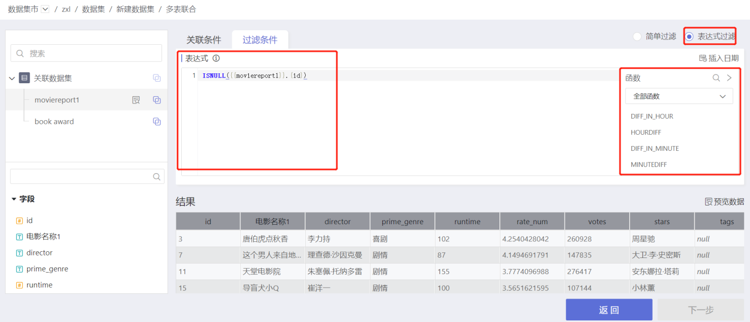This screenshot has width=750, height=322.
Task: Select the 表达式过滤 radio button
Action: point(690,36)
